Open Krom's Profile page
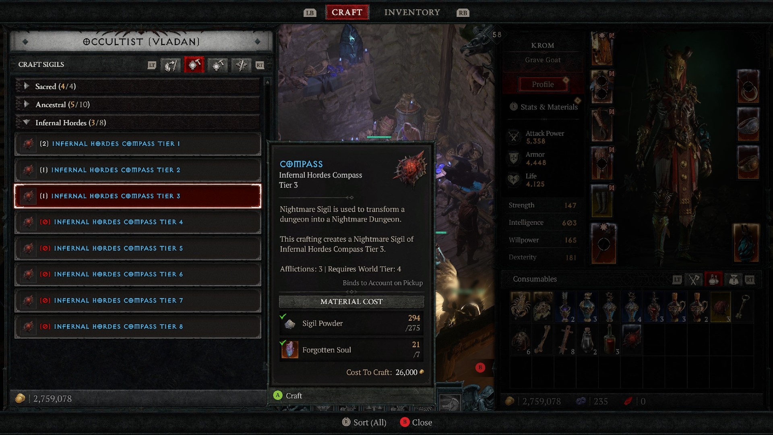The image size is (773, 435). [542, 84]
